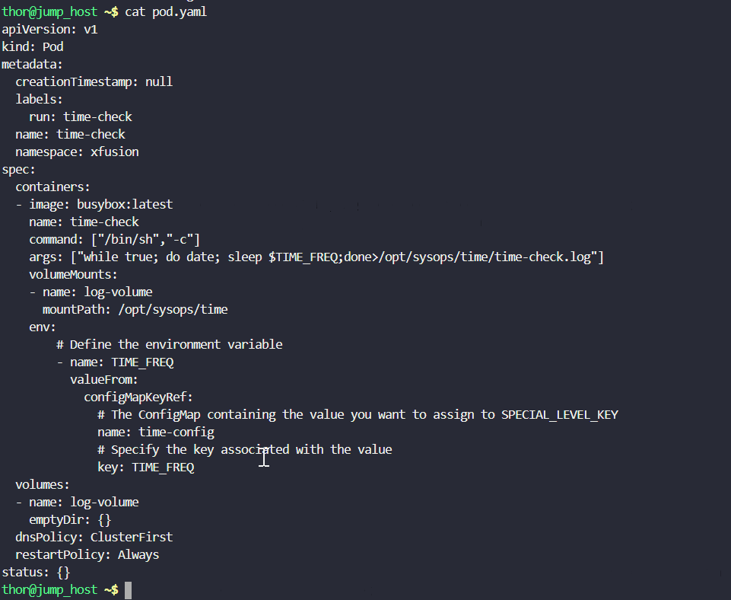
Task: Click the 'creationTimestamp: null' line
Action: pos(94,81)
